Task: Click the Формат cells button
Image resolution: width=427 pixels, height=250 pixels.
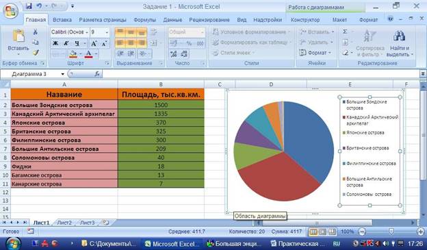Action: coord(315,53)
